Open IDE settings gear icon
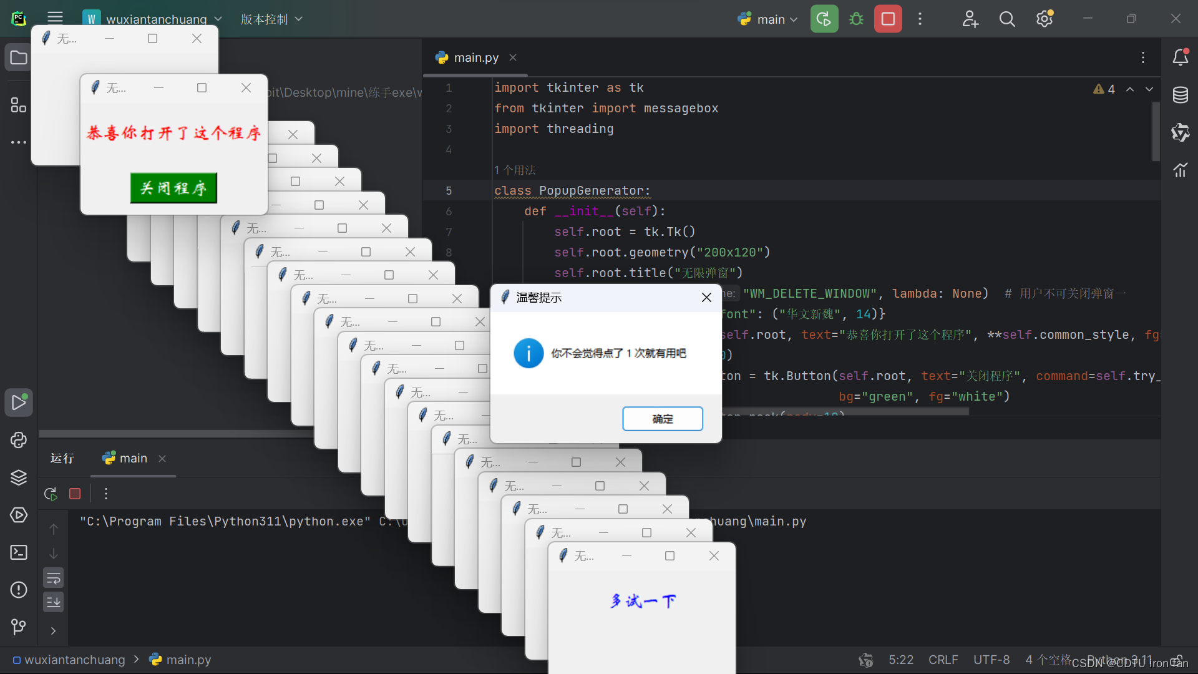The image size is (1198, 674). (x=1045, y=19)
